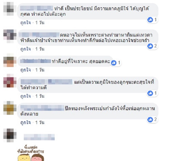This screenshot has width=170, height=161.
Task: Open first commenter's profile picture
Action: (10, 9)
